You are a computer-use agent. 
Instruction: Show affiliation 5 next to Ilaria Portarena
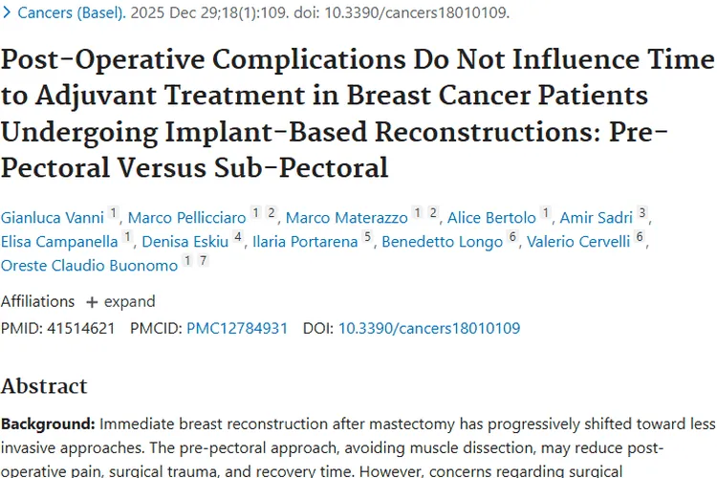point(367,237)
